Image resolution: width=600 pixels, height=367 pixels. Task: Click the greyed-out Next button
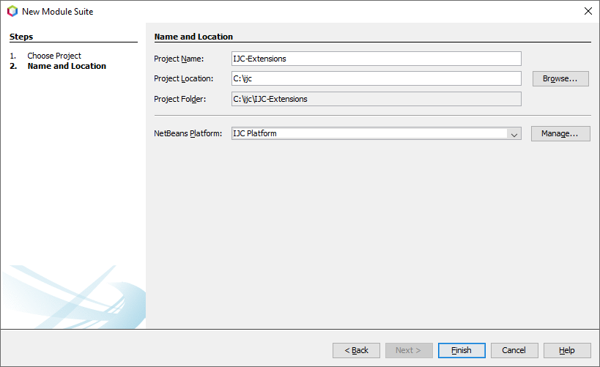409,350
